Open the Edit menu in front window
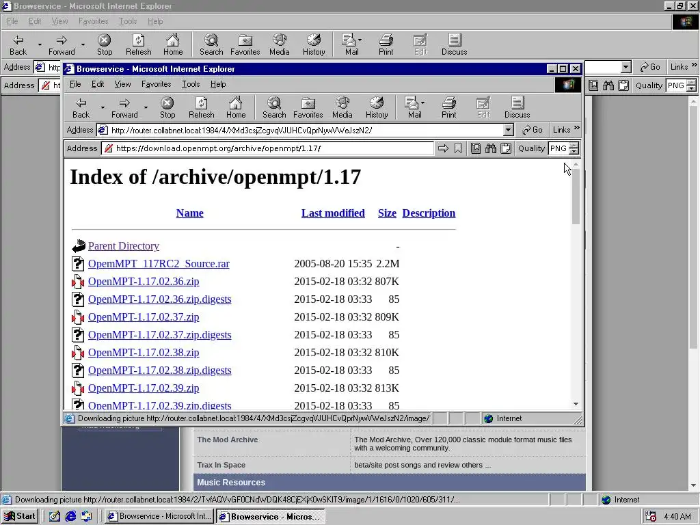The image size is (700, 525). point(98,84)
